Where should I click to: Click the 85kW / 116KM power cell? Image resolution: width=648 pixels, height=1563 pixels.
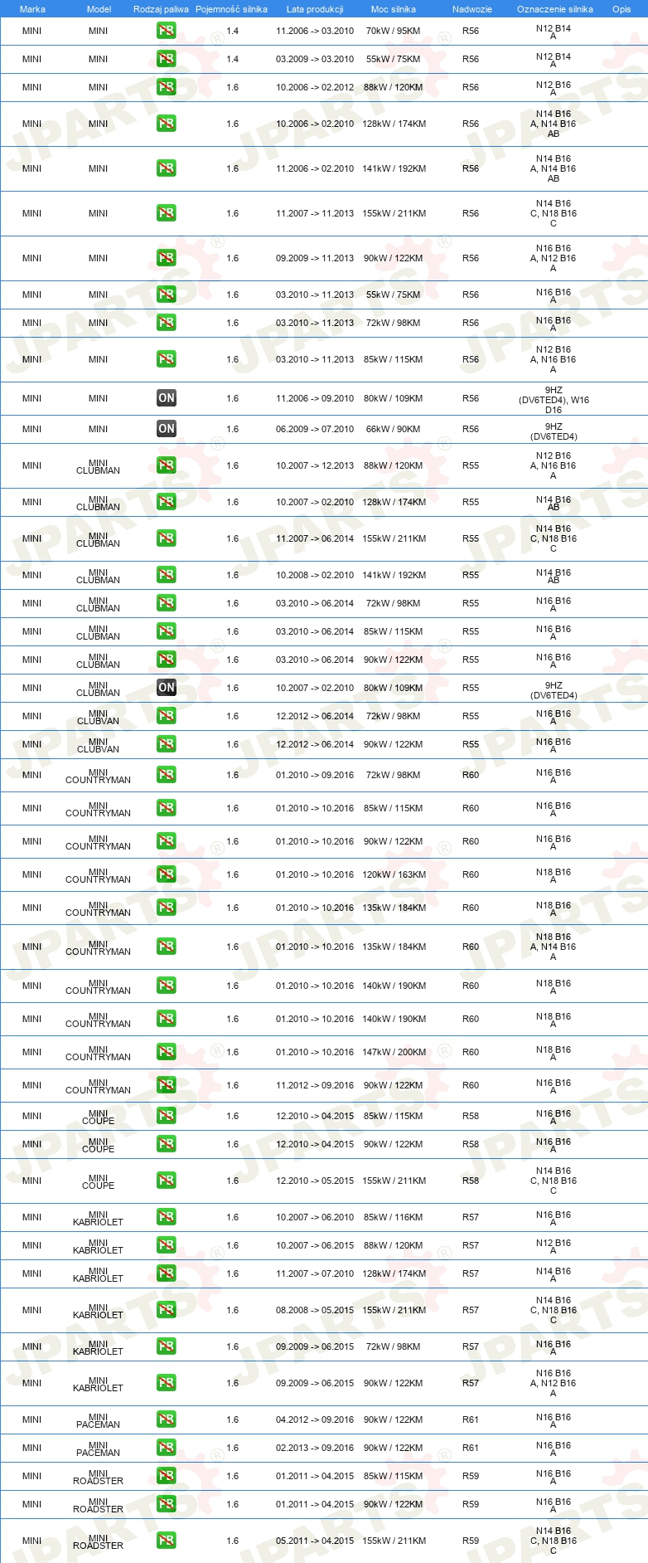pyautogui.click(x=393, y=1217)
